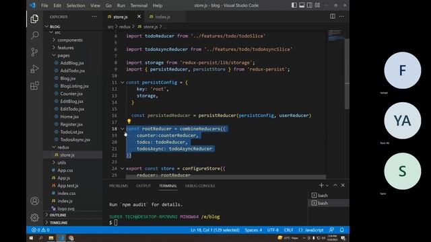Maximize the terminal panel size
Screen dimensions: 431x242
[335, 186]
